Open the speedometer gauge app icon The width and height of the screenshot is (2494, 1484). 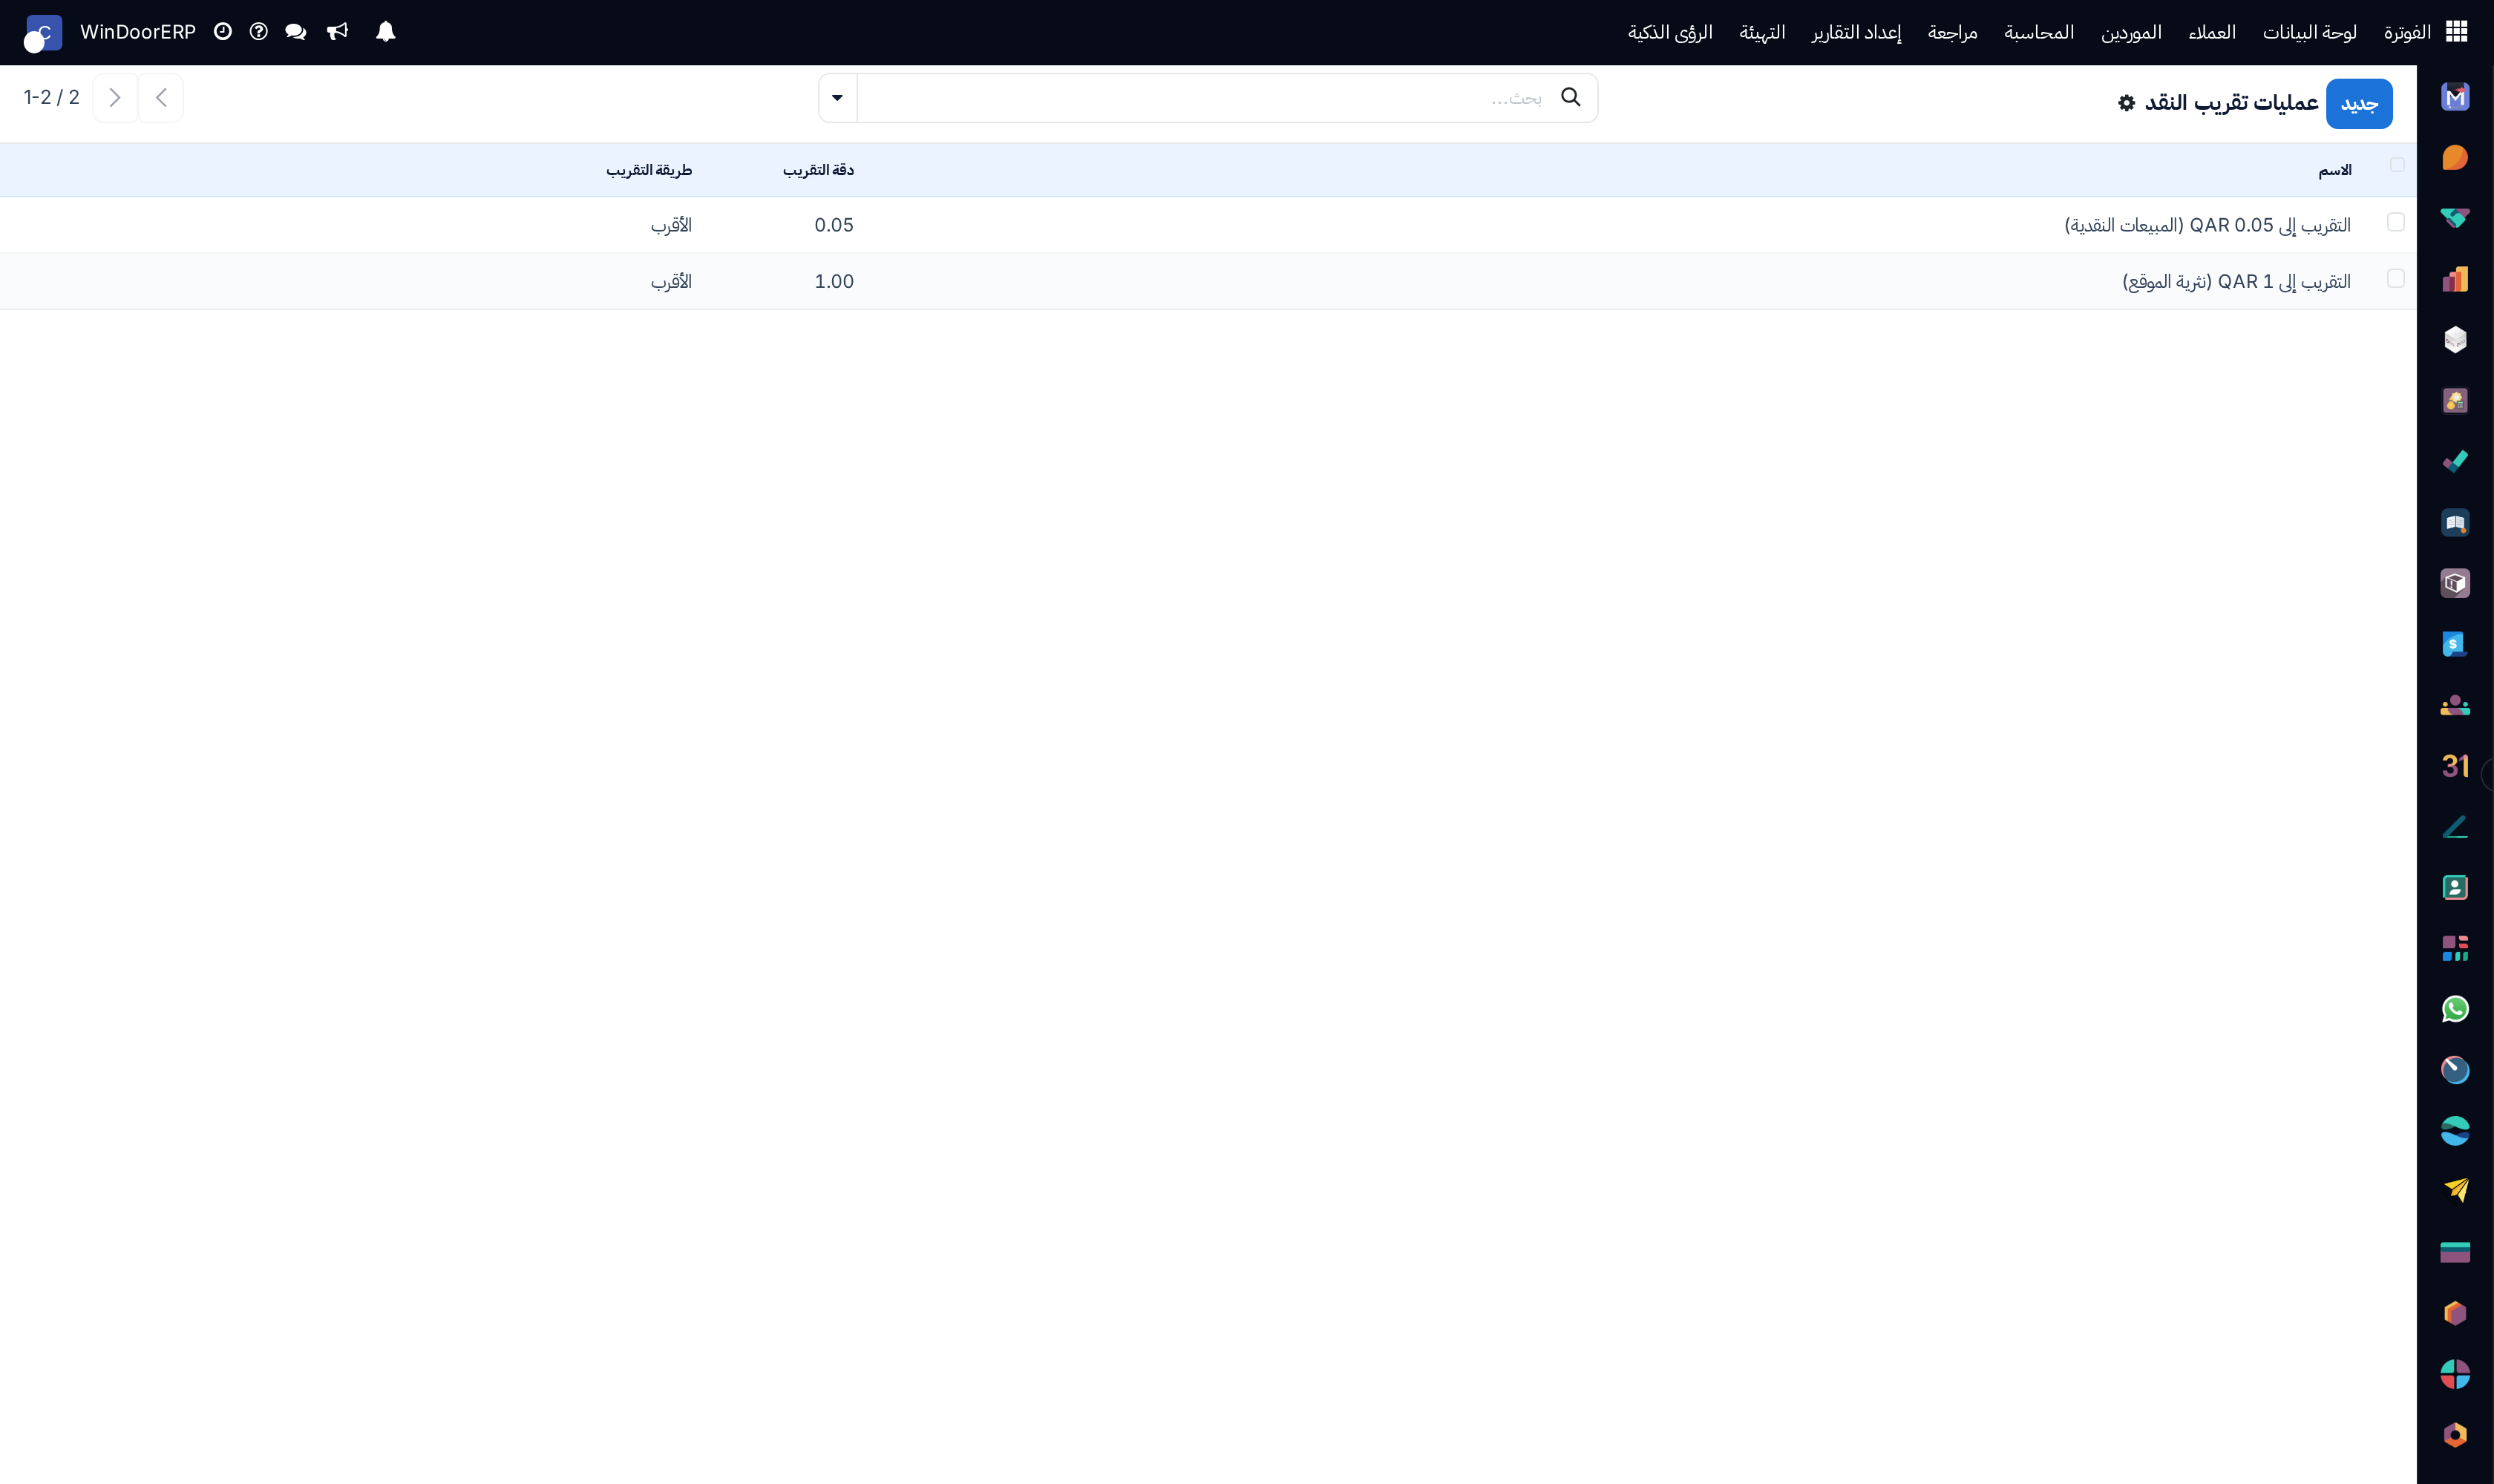(2455, 1070)
